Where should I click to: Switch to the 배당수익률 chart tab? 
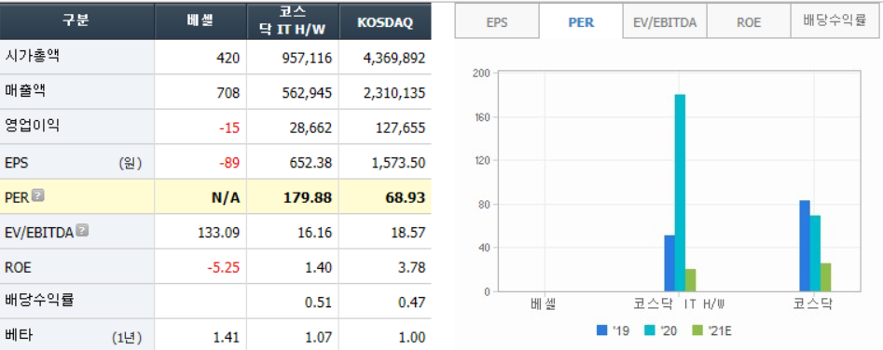(834, 21)
